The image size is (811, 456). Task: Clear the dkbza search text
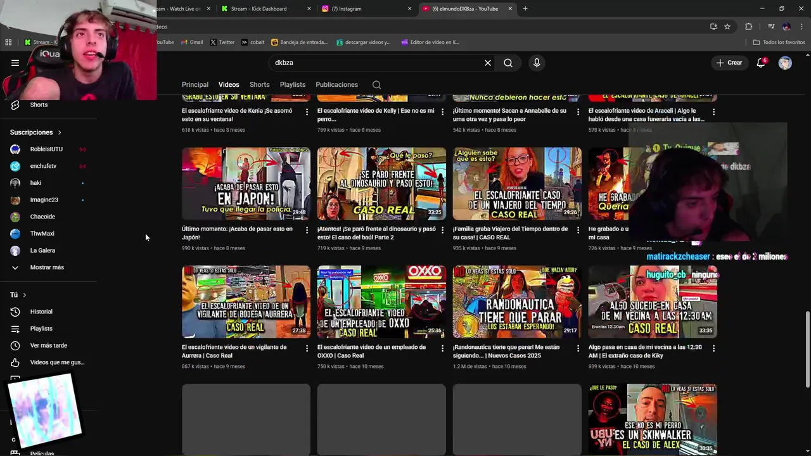(488, 63)
